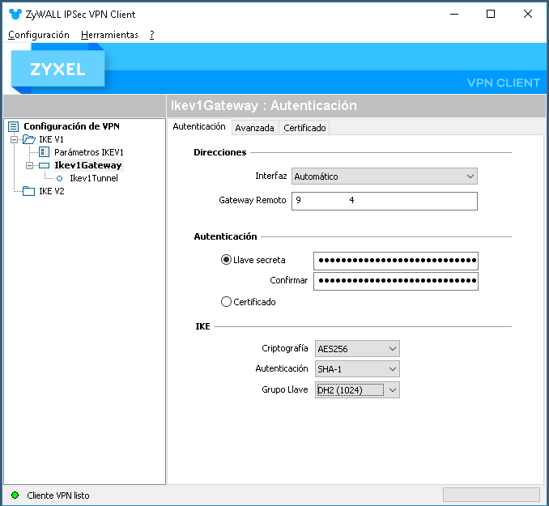Click the ZyWALL app logo in title bar
This screenshot has width=549, height=506.
tap(15, 14)
